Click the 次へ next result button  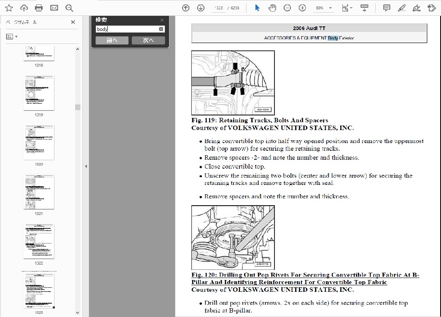148,40
